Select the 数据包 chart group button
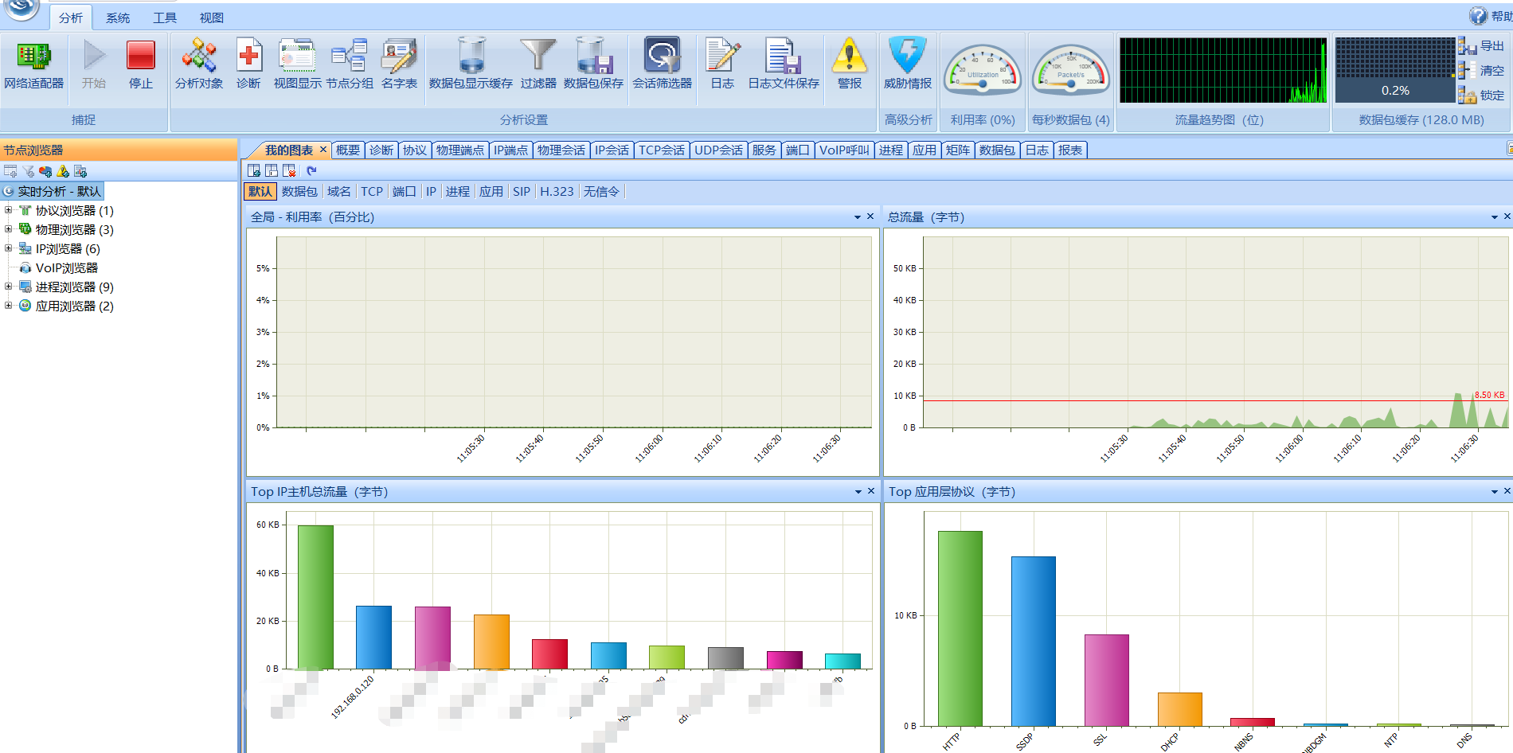The height and width of the screenshot is (753, 1513). coord(299,191)
